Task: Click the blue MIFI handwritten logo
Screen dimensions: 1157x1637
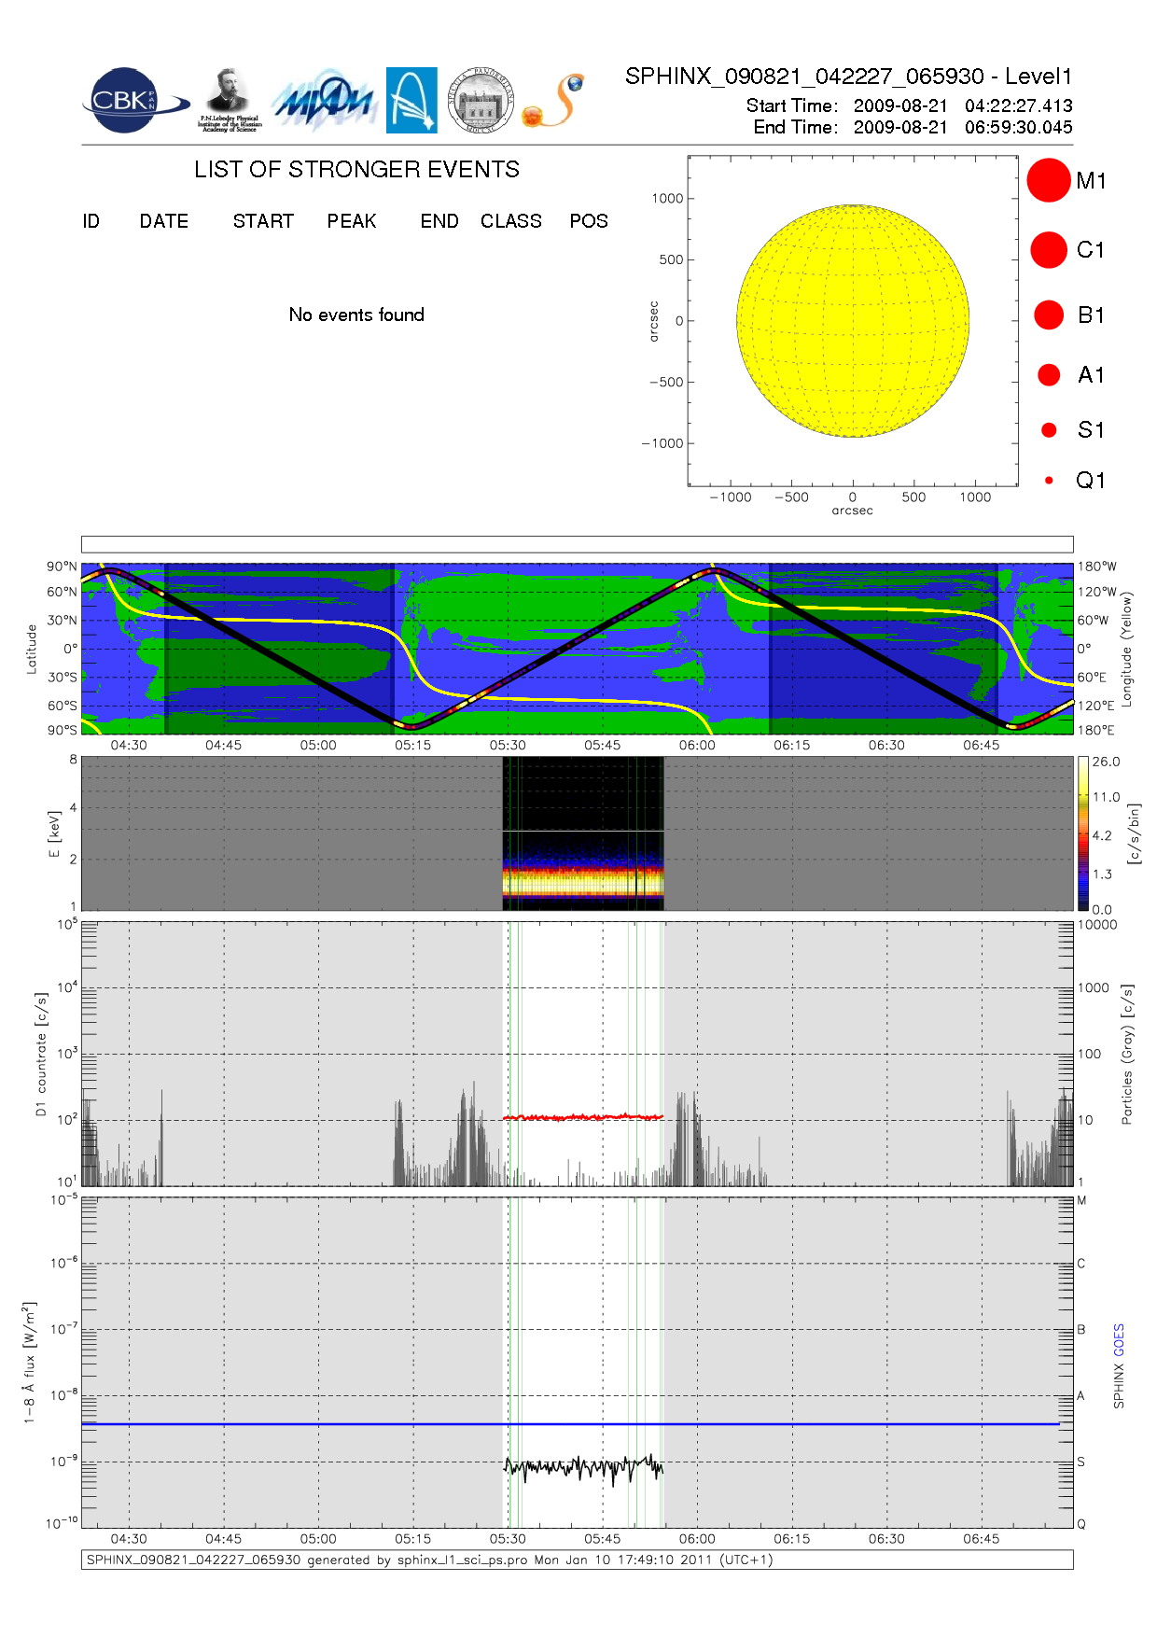Action: click(324, 101)
